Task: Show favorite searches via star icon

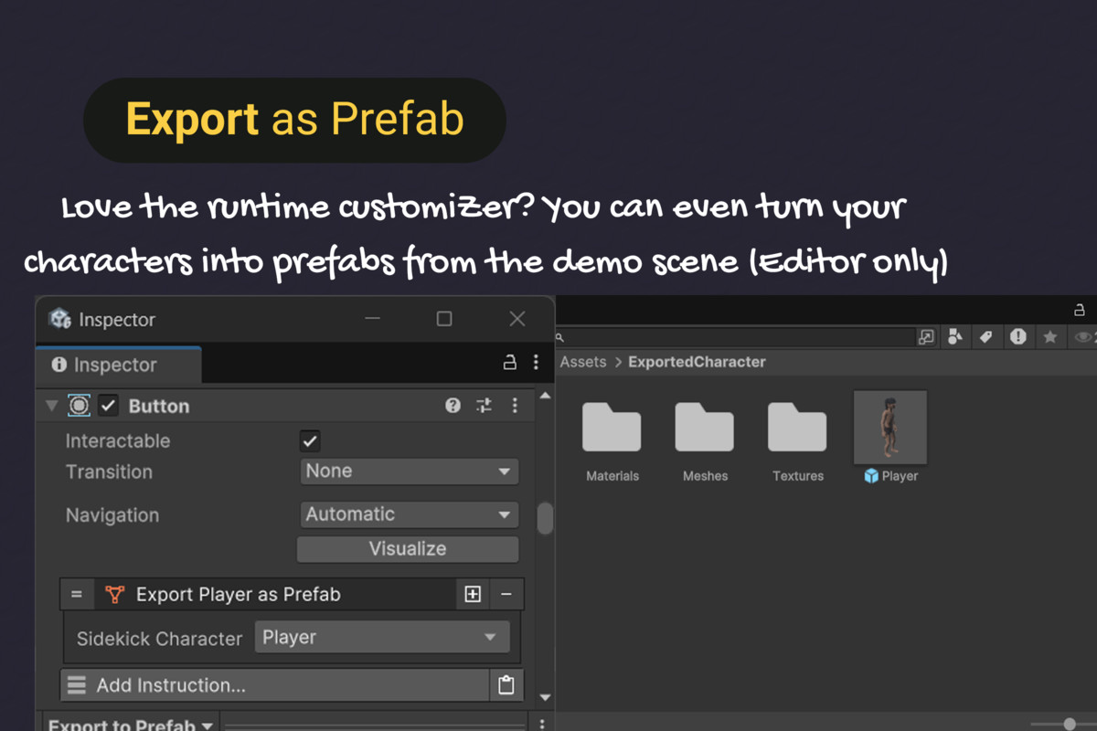Action: [1050, 337]
